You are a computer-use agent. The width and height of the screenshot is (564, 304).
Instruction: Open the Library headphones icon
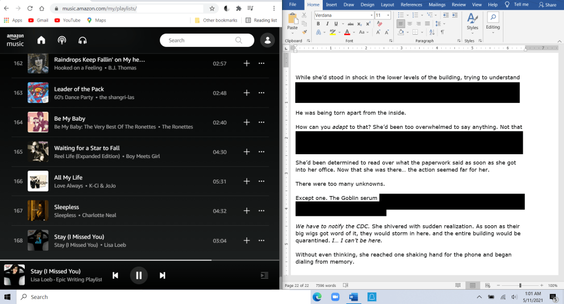(x=83, y=40)
